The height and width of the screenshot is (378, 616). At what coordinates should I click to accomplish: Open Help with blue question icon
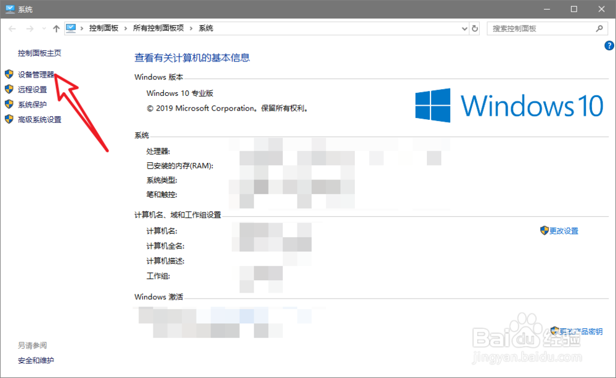(x=609, y=46)
